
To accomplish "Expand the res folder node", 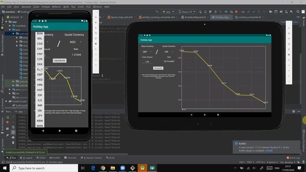I will click(10, 94).
